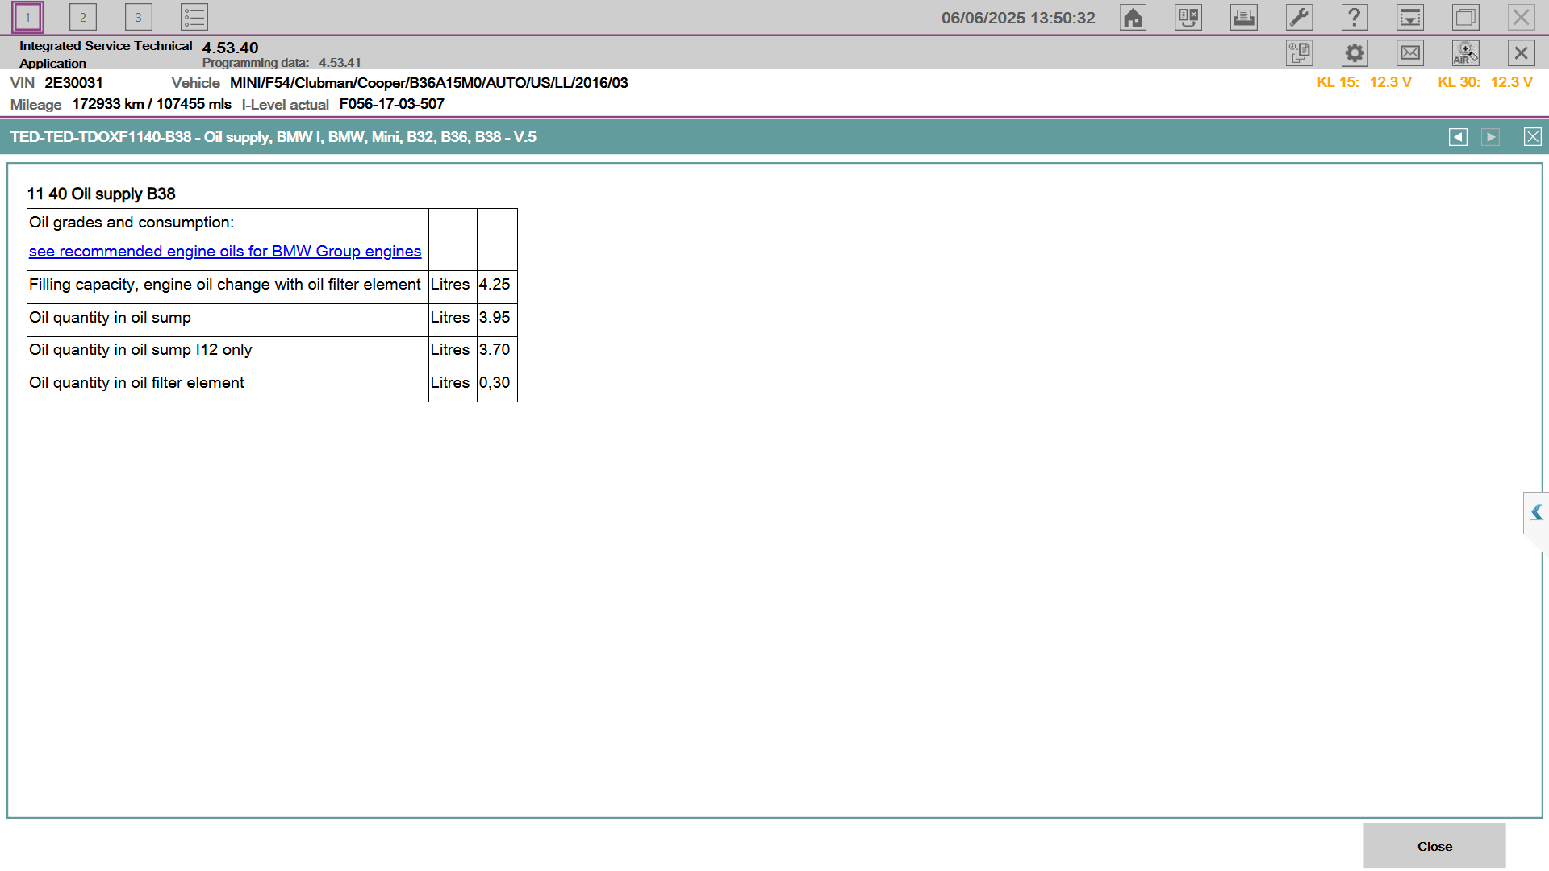Screen dimensions: 1549x871
Task: Click the date and time display
Action: (1018, 18)
